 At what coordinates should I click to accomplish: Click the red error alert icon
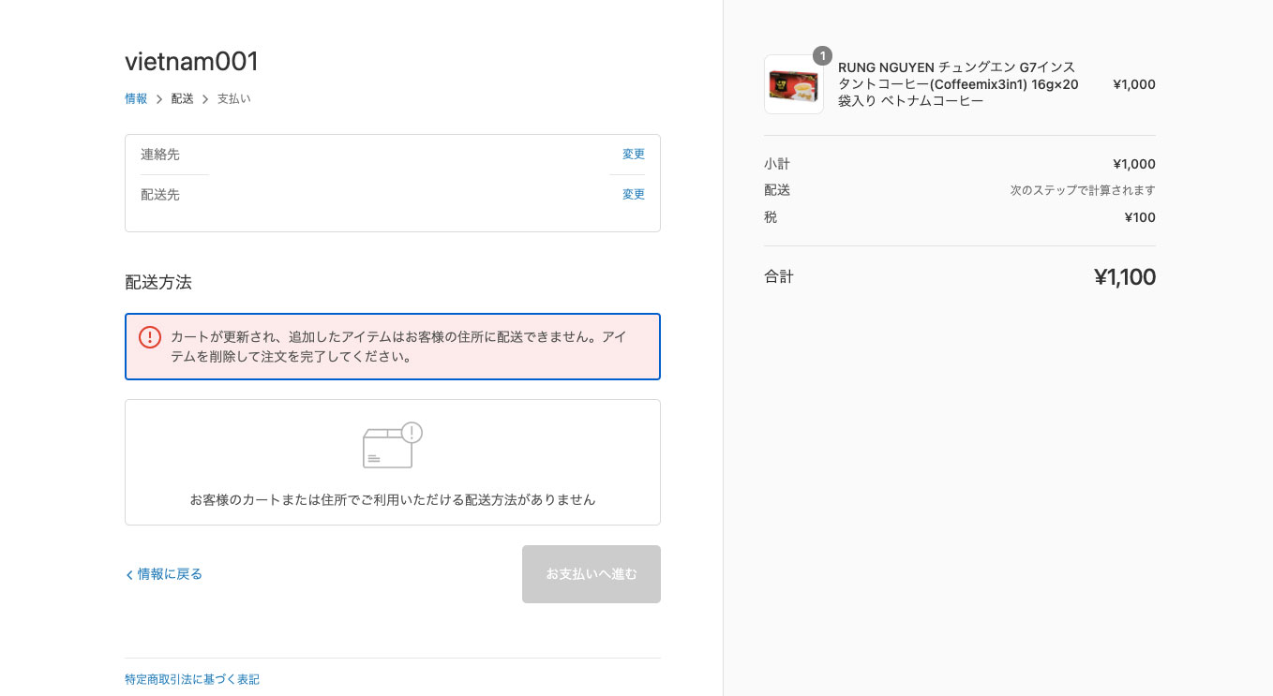150,337
